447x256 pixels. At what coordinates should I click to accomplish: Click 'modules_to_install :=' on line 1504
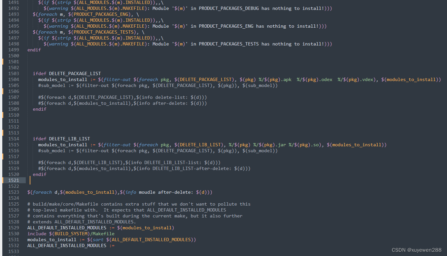67,79
